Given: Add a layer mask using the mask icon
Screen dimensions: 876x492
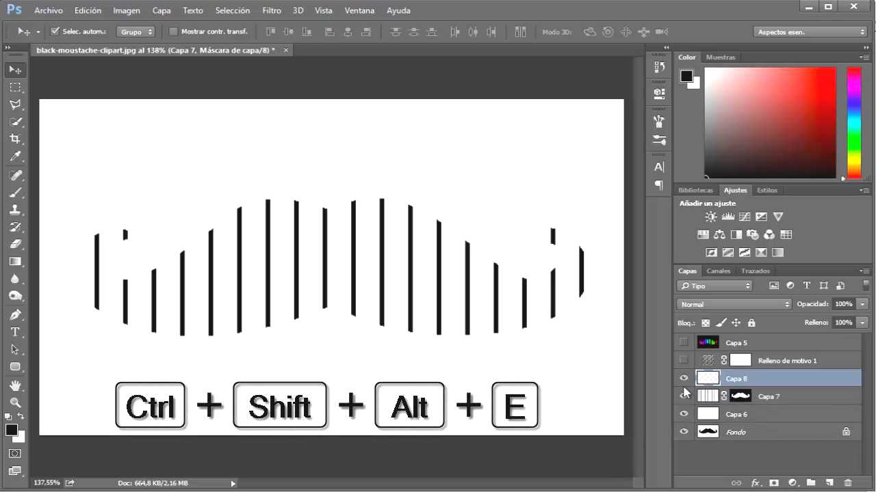Looking at the screenshot, I should pyautogui.click(x=774, y=482).
